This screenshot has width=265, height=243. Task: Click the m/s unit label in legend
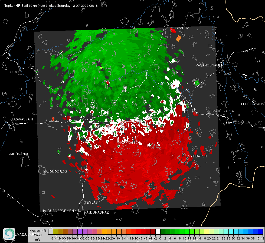coord(38,239)
